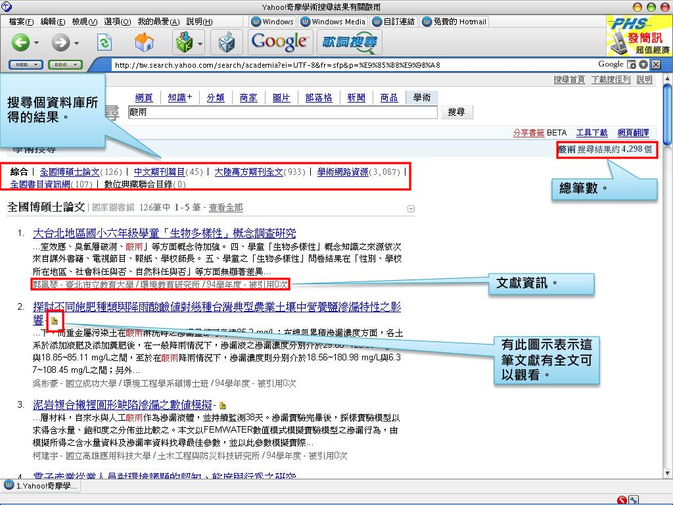Image resolution: width=673 pixels, height=505 pixels.
Task: Go back with the green back arrow
Action: pos(20,42)
